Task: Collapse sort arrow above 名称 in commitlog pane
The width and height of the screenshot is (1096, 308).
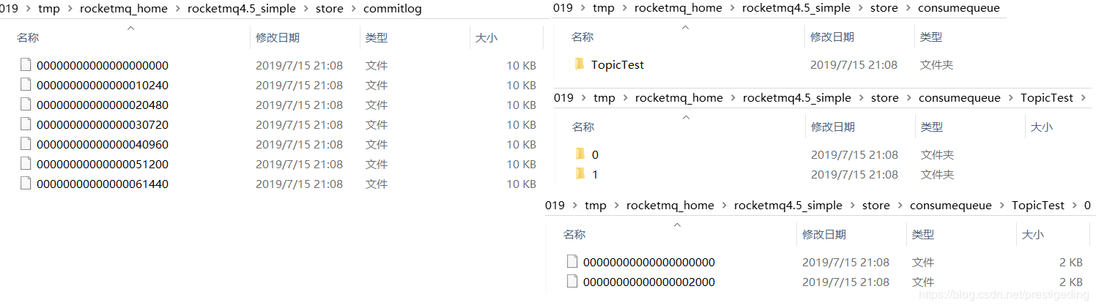Action: click(x=130, y=28)
